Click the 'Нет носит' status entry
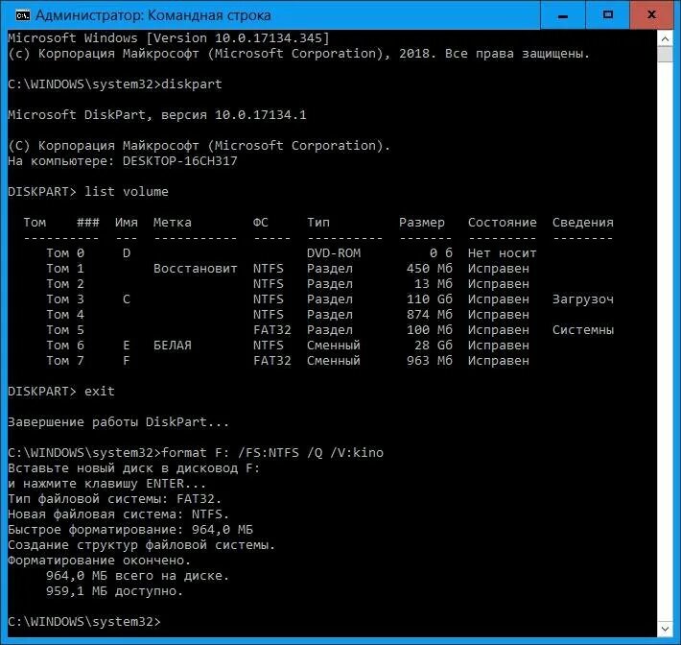 [x=502, y=253]
